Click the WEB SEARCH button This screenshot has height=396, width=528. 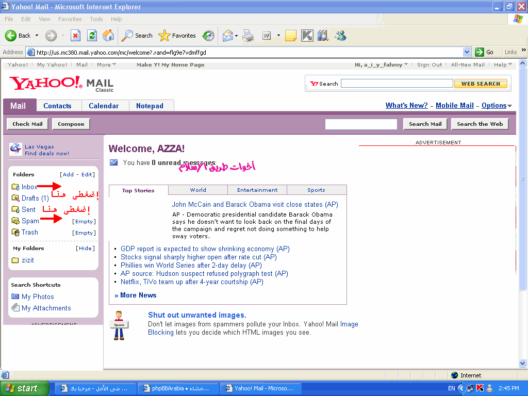481,84
